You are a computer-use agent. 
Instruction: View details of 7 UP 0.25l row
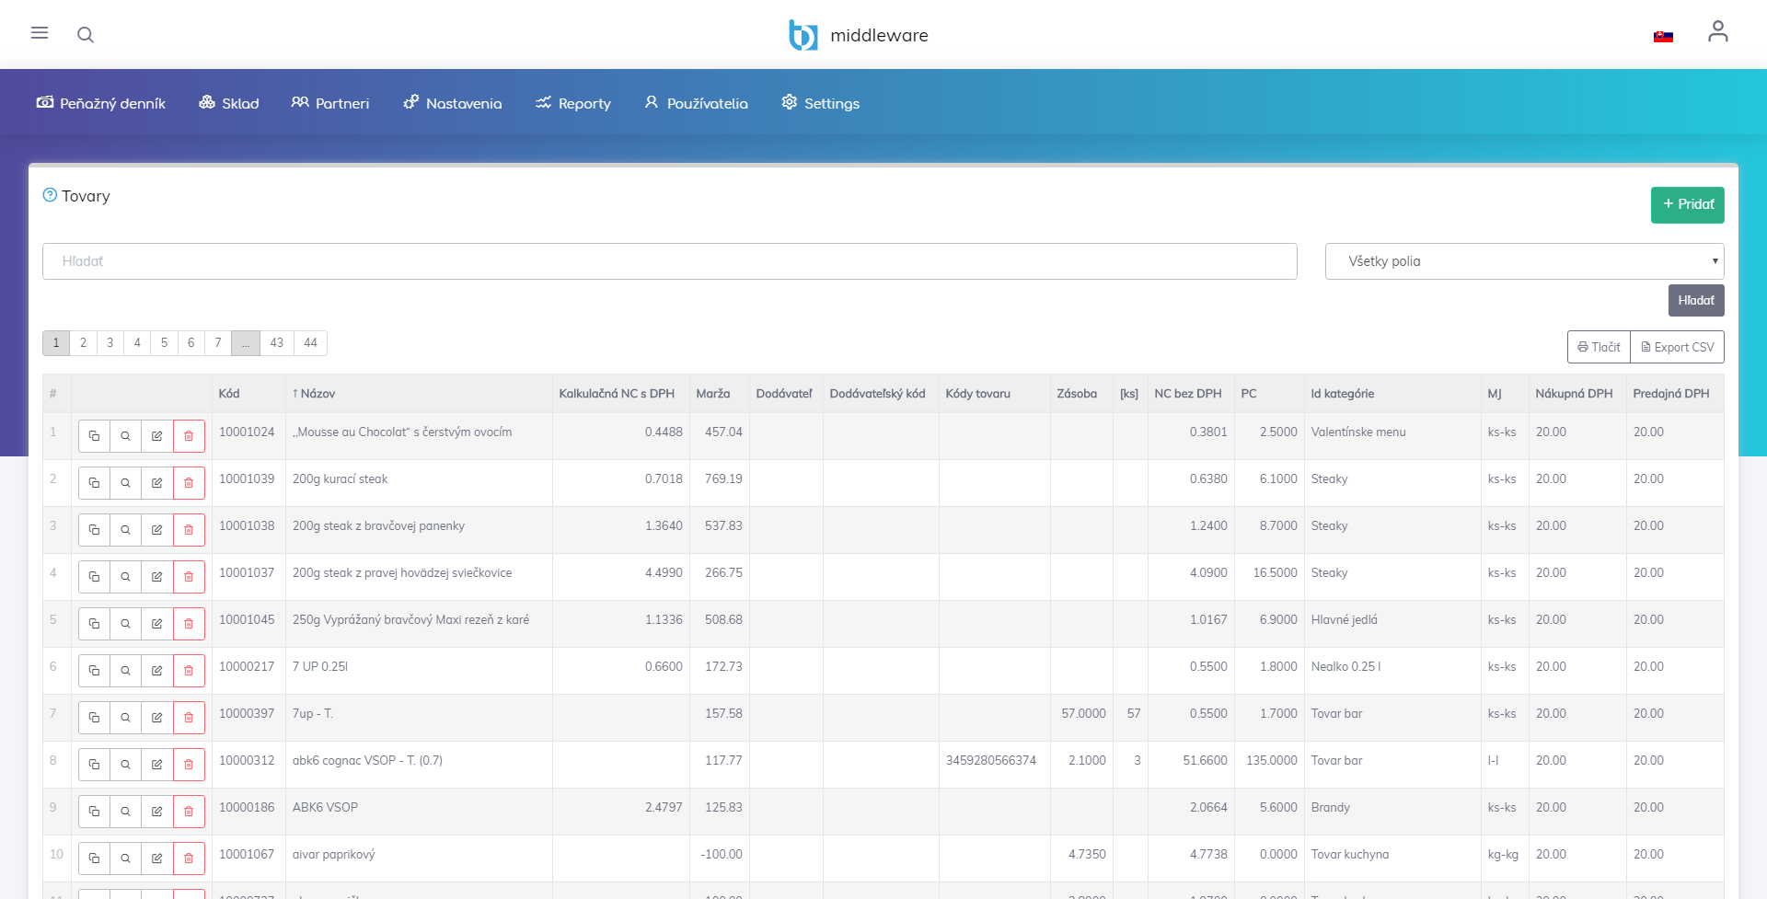point(125,671)
